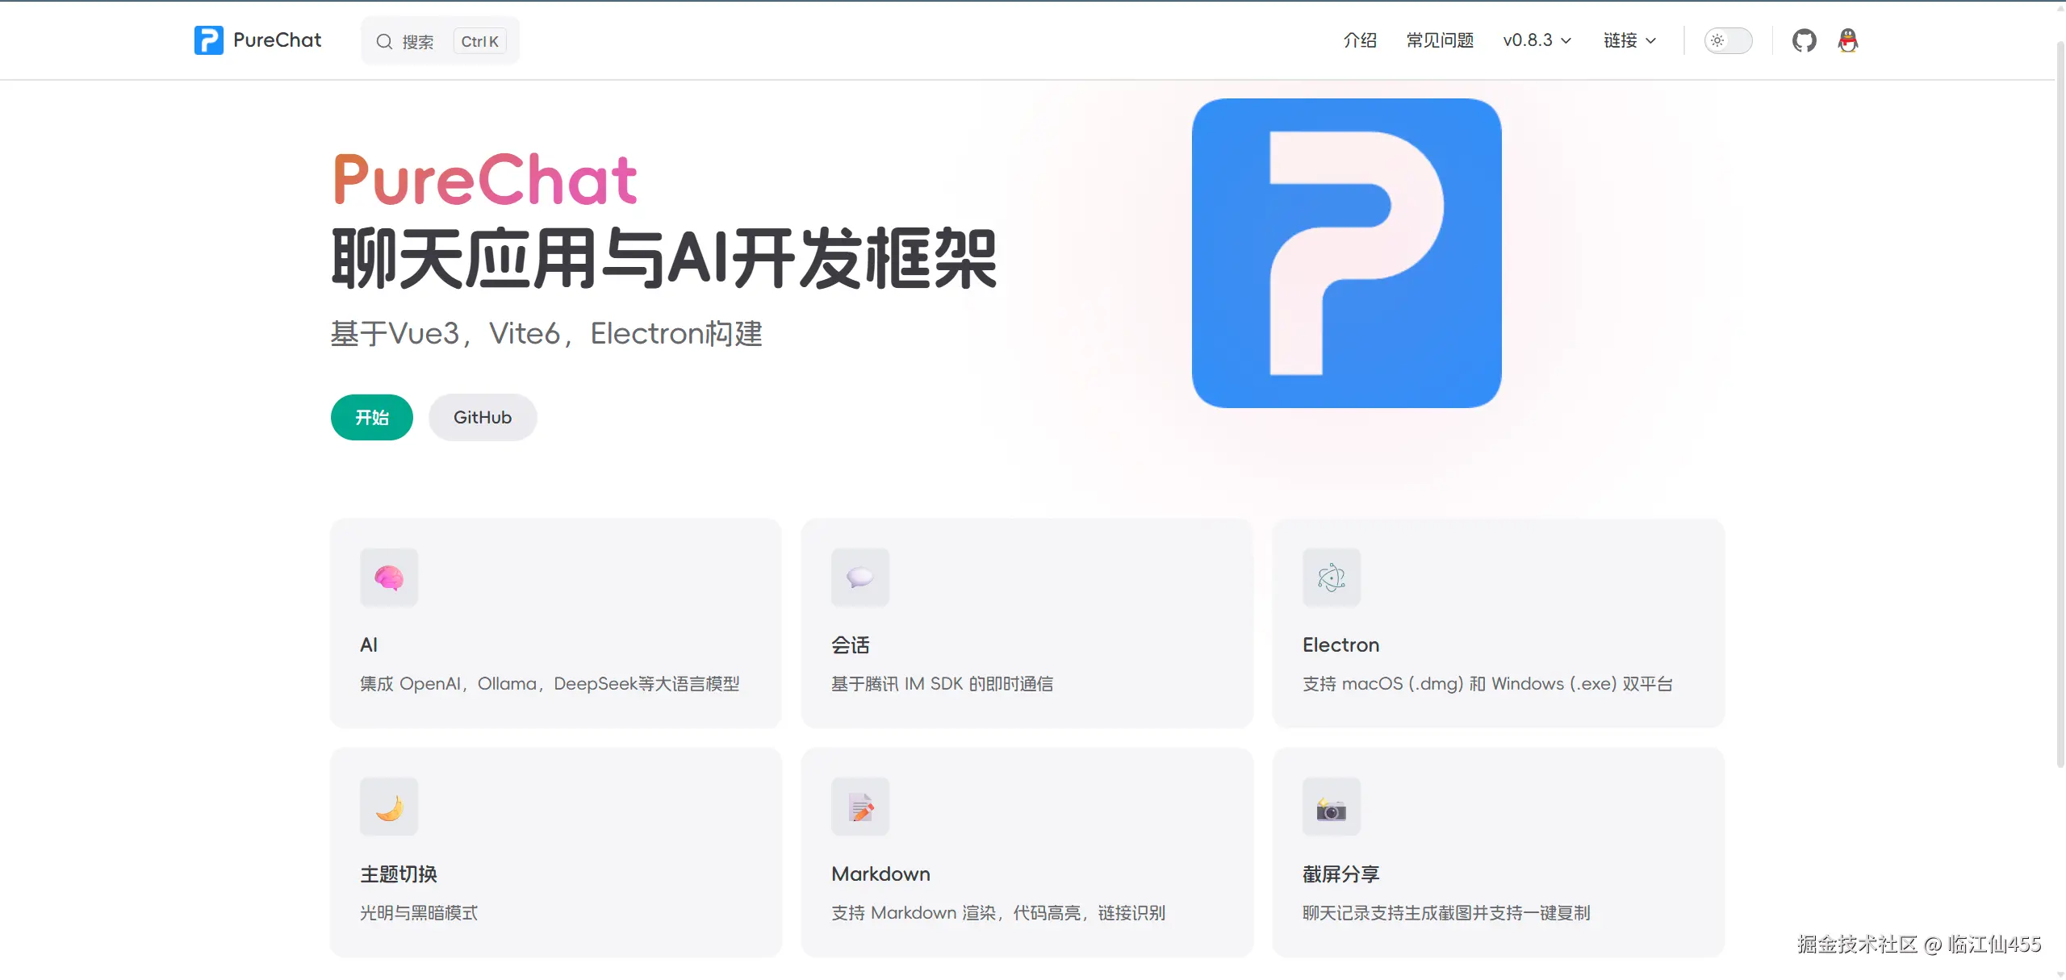Screen dimensions: 2066x980
Task: Expand the v0.8.3 version dropdown
Action: (1536, 40)
